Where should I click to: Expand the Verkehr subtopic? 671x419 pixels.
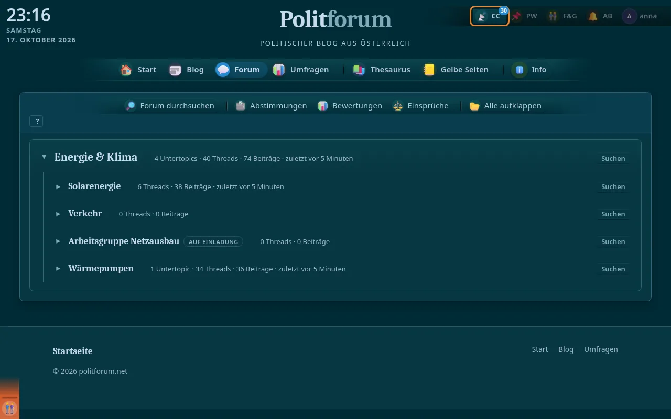point(58,214)
